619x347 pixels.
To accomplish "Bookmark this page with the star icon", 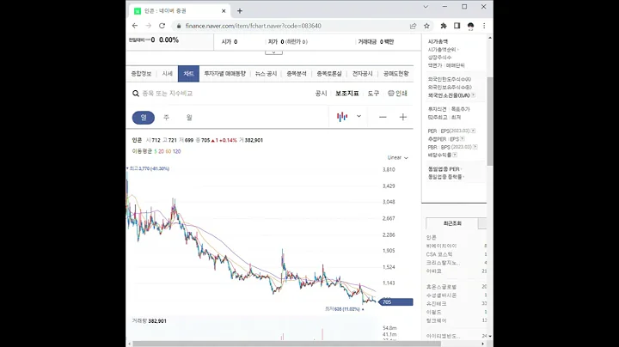I will coord(426,26).
